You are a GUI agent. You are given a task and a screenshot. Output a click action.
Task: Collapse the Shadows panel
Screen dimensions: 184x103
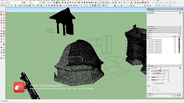point(148,66)
